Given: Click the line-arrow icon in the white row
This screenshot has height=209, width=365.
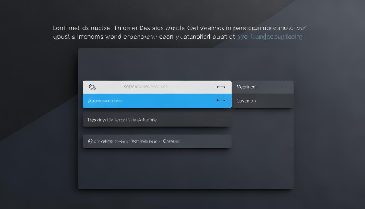Looking at the screenshot, I should coord(221,87).
